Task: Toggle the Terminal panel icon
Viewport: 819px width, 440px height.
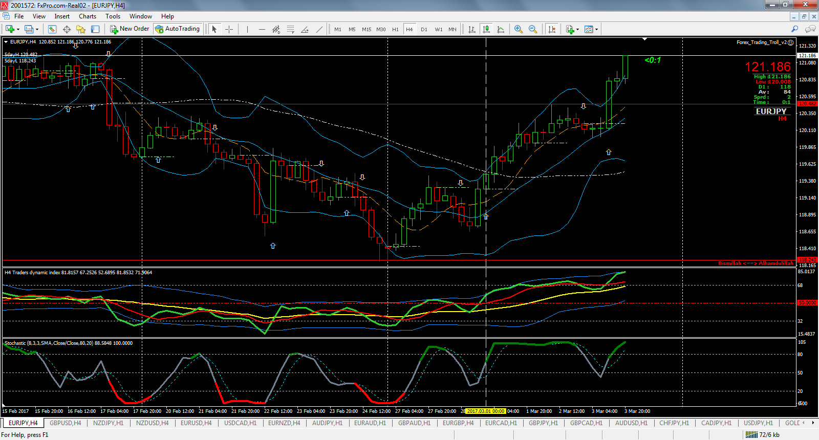Action: (x=95, y=29)
